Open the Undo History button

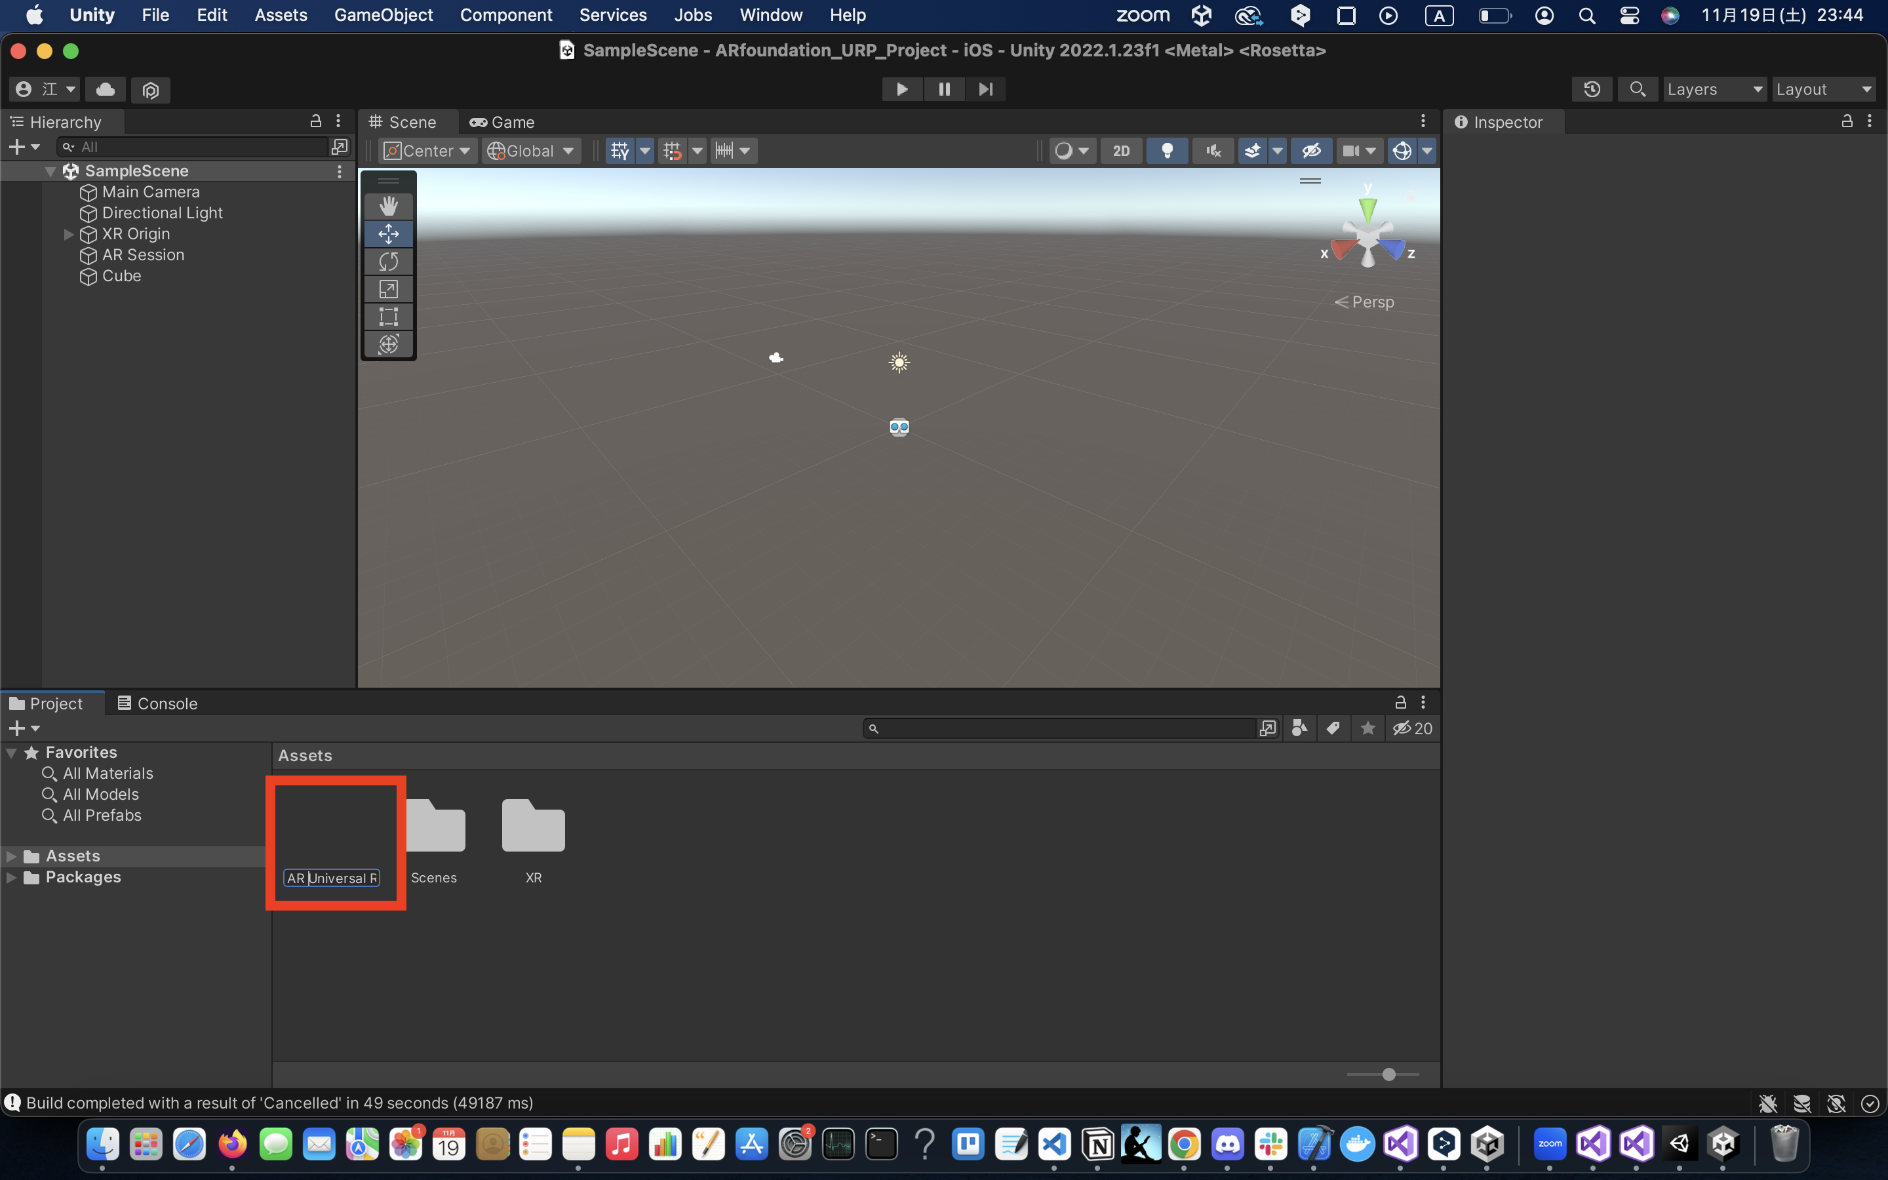[x=1592, y=90]
